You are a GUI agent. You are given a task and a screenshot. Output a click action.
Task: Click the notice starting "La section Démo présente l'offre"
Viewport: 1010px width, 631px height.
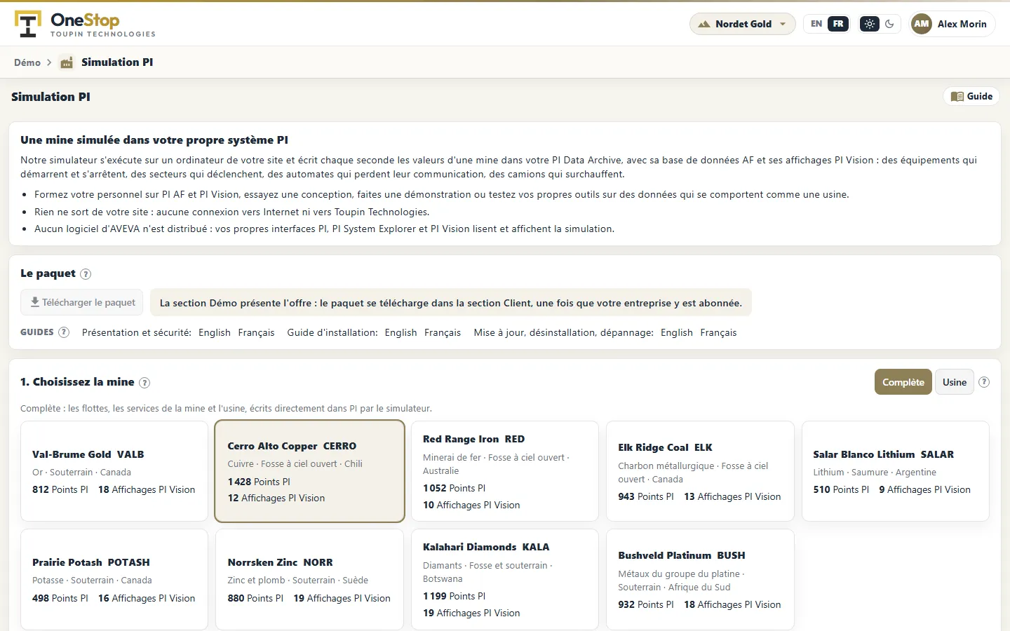(451, 303)
